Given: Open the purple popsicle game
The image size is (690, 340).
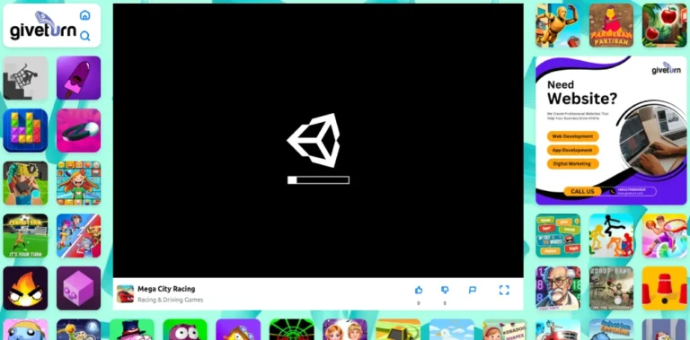Looking at the screenshot, I should tap(78, 78).
